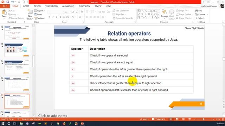Toggle Center paragraph alignment
Image resolution: width=225 pixels, height=126 pixels.
[91, 17]
